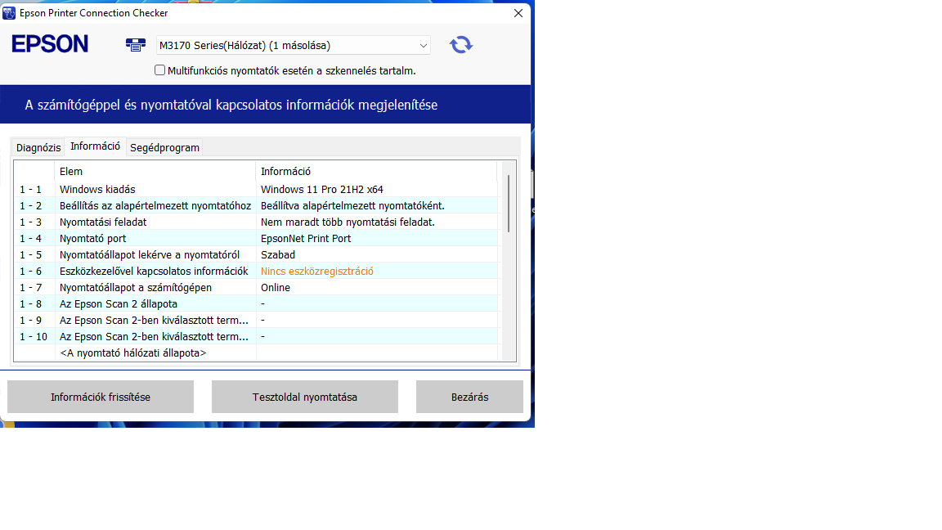Select the Beállítás az alapértelmezett nyomtatóhoz row
The height and width of the screenshot is (530, 942).
coord(256,205)
